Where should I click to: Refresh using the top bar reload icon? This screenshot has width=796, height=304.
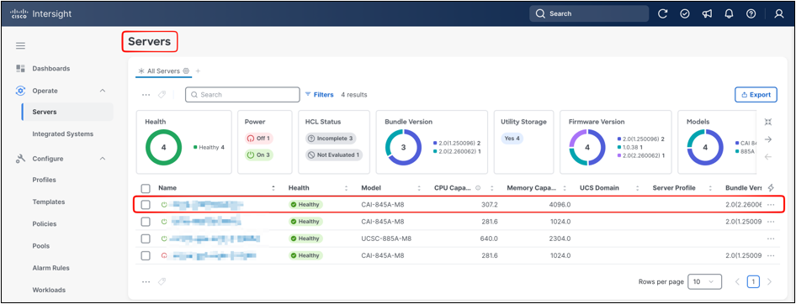pyautogui.click(x=662, y=14)
